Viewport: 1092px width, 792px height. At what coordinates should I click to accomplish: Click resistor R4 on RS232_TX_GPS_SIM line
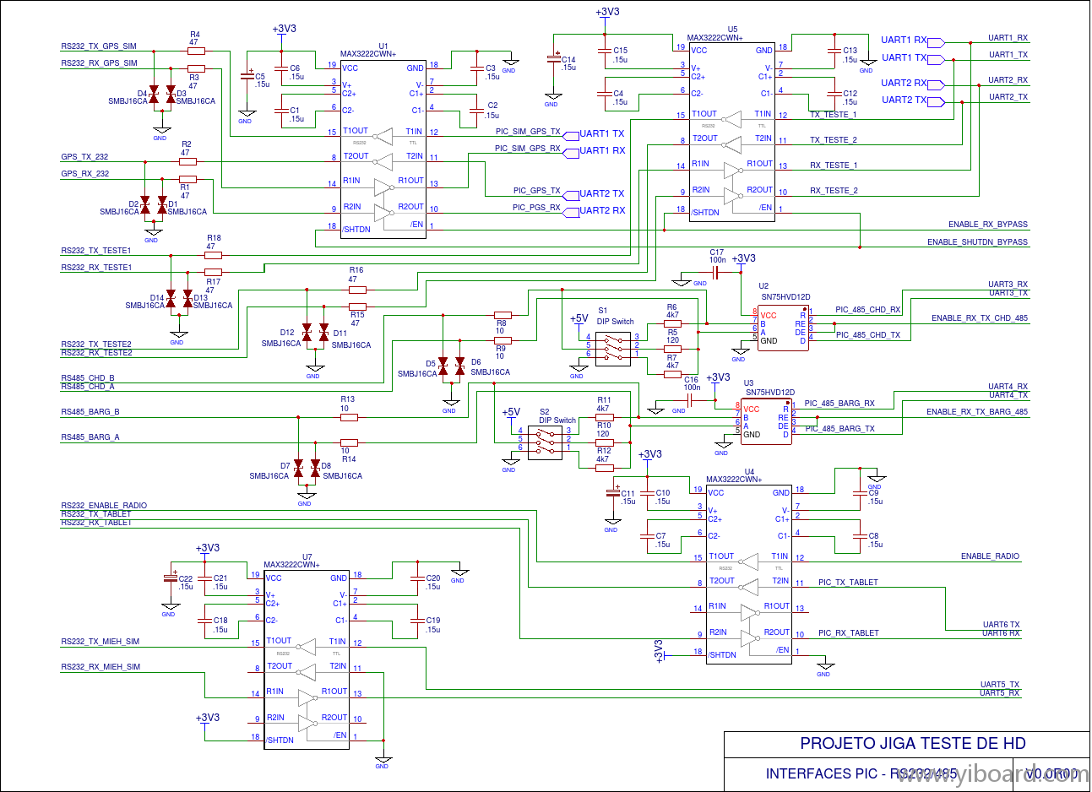[195, 52]
